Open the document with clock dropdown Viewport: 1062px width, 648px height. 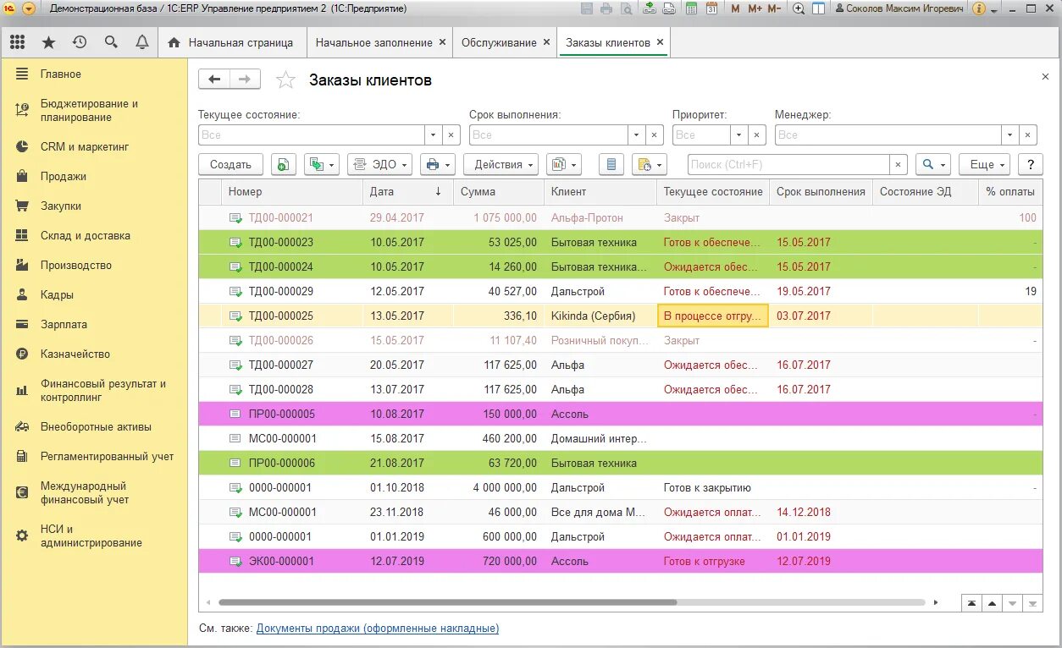[x=649, y=164]
